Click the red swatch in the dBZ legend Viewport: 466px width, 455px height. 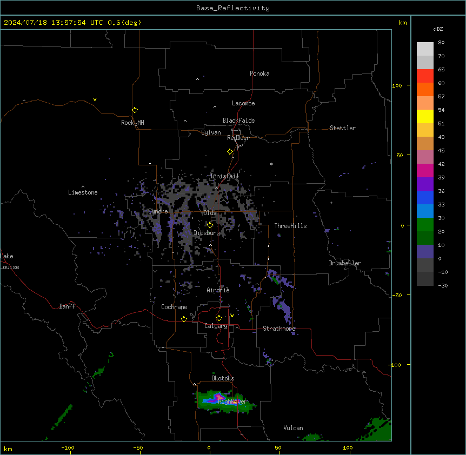coord(425,76)
